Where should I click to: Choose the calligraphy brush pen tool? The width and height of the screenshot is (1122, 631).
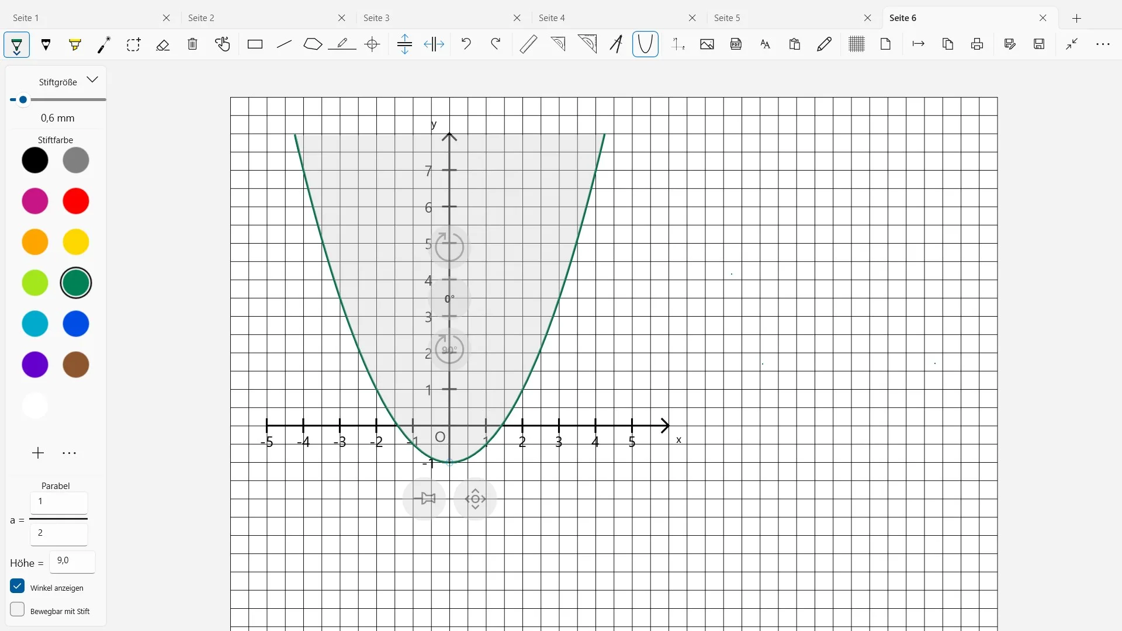(104, 44)
